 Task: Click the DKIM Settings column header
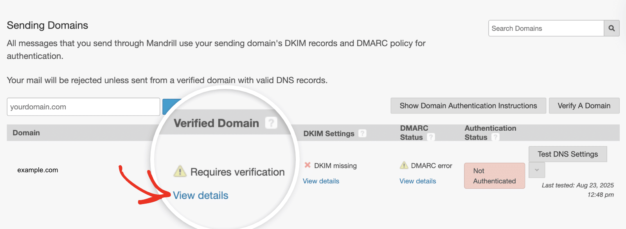(329, 133)
